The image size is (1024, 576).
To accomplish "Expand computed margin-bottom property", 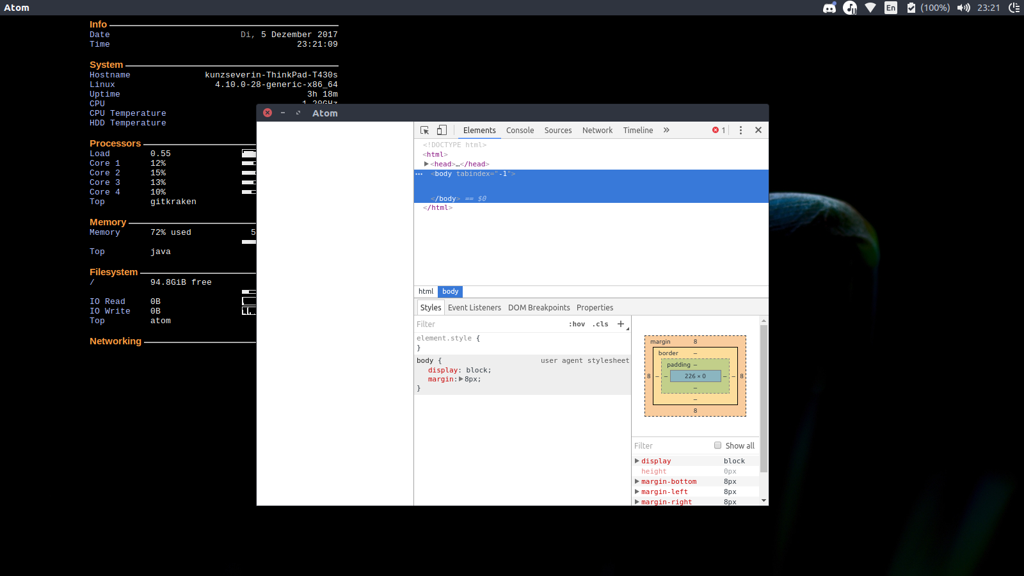I will click(637, 481).
